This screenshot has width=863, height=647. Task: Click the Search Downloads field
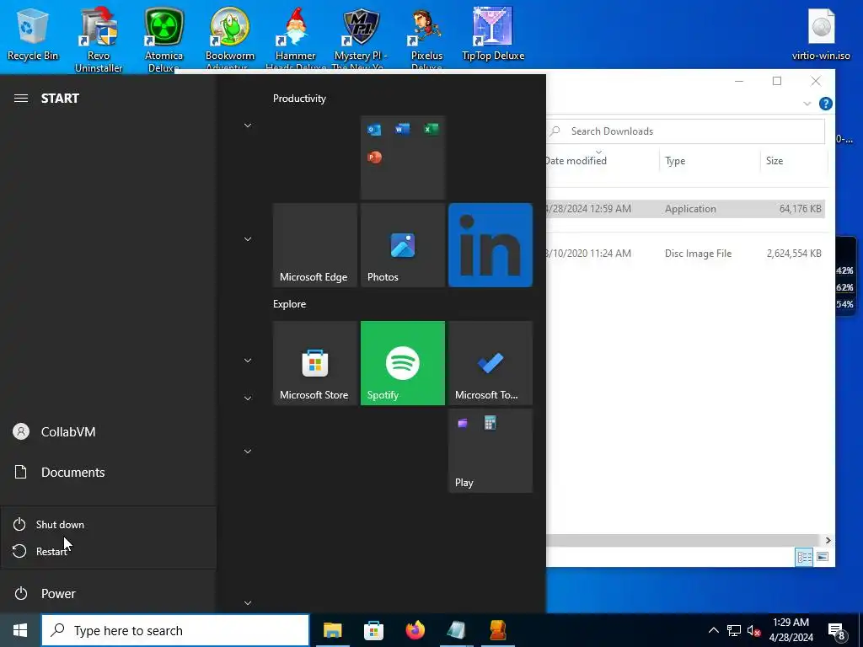click(686, 131)
